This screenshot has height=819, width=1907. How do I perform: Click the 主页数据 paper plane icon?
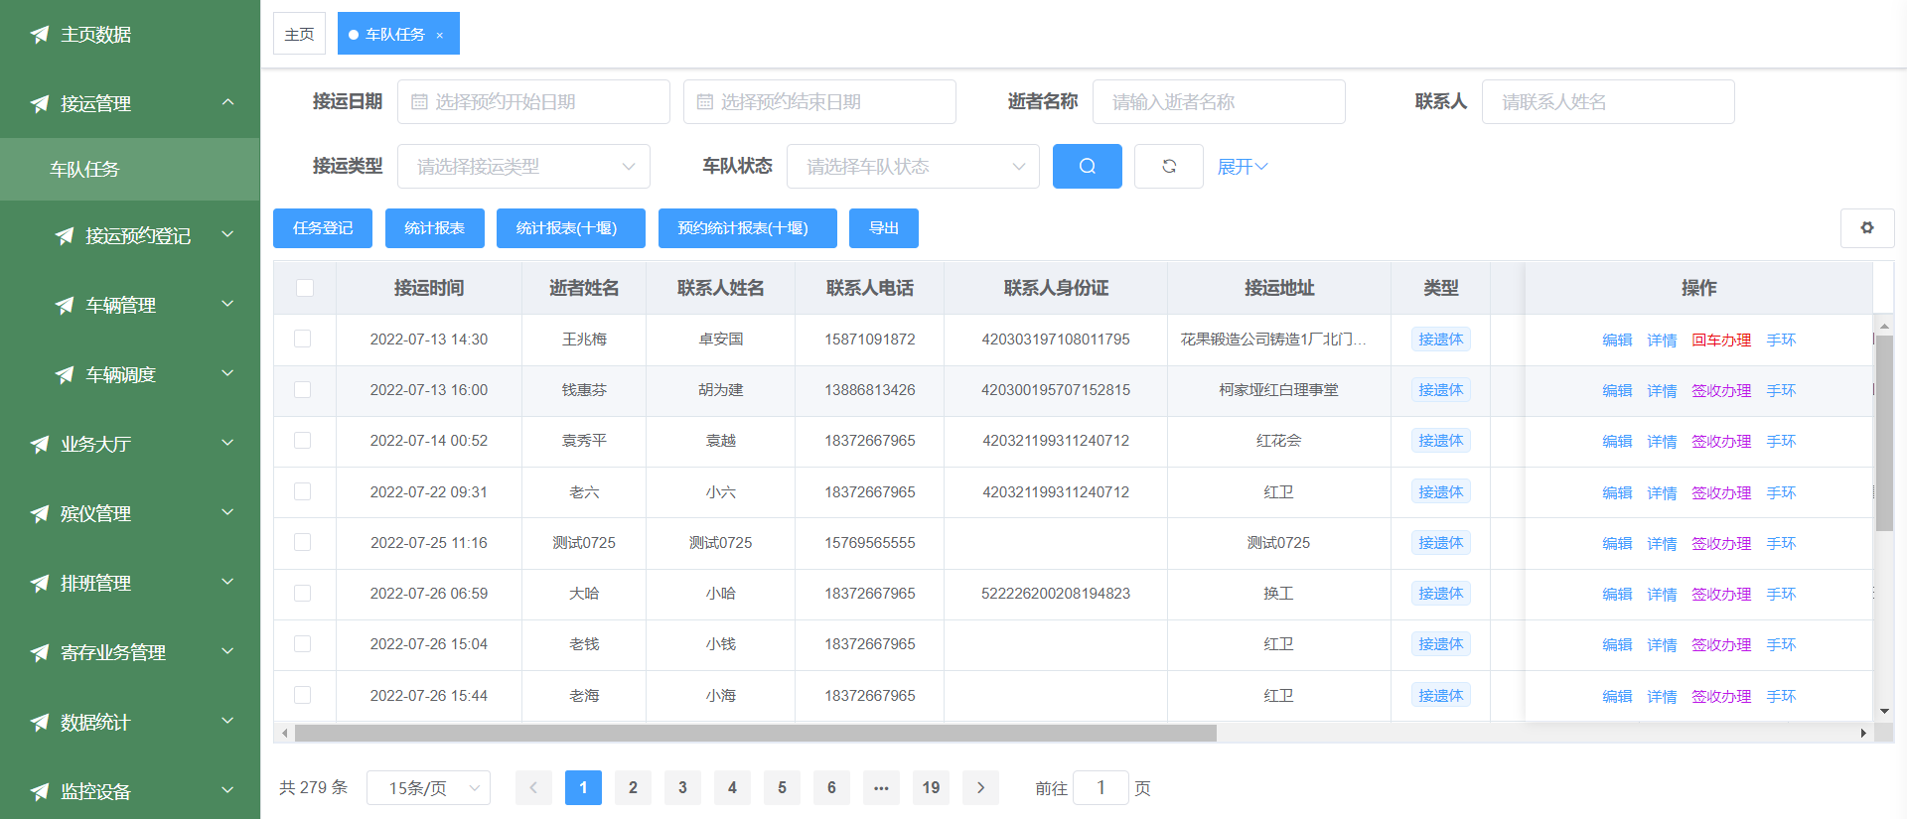40,35
